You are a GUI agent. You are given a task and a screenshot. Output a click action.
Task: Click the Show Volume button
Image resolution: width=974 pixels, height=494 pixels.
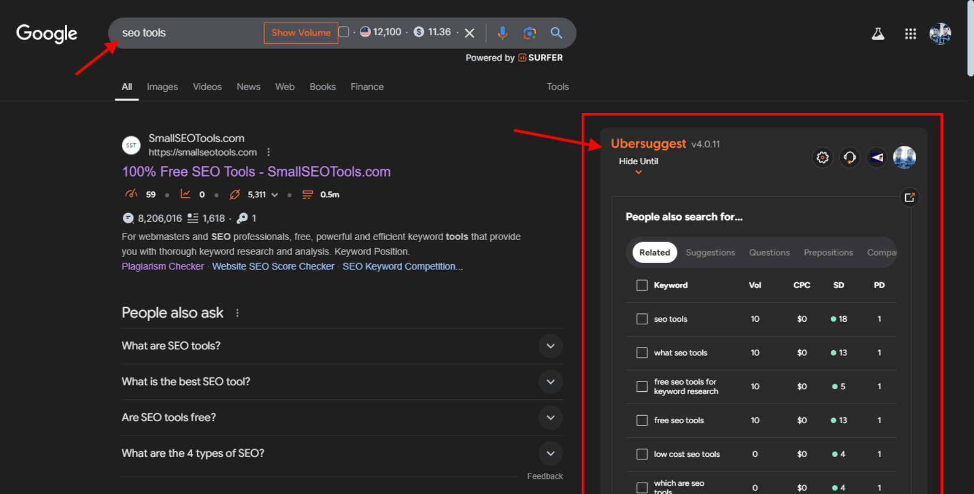(x=301, y=32)
